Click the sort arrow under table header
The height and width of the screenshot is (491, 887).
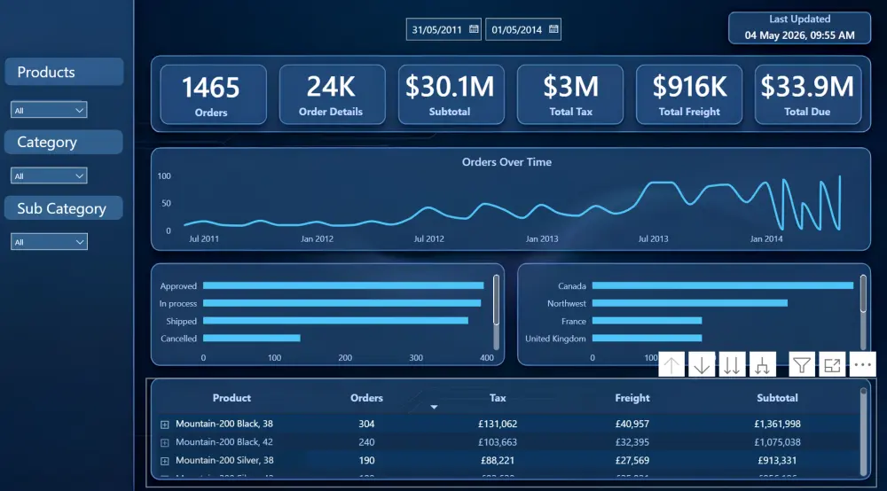coord(434,407)
